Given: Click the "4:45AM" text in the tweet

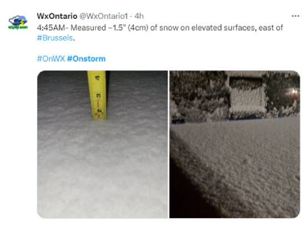Looking at the screenshot, I should (x=51, y=28).
